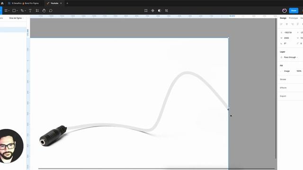
Task: Click the audio jack connector in the image
Action: click(x=53, y=136)
